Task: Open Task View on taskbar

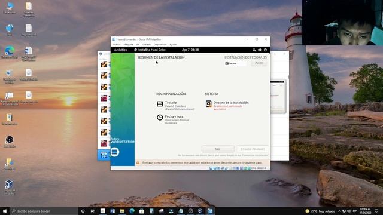Action: click(x=93, y=211)
